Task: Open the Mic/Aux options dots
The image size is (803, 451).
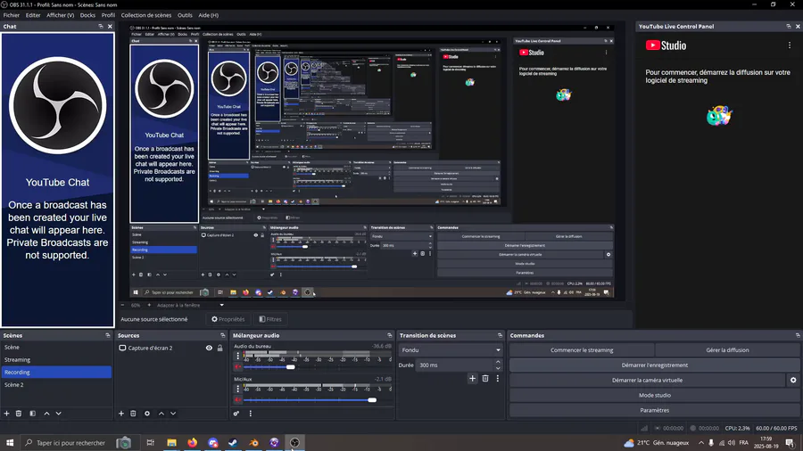Action: pos(237,389)
